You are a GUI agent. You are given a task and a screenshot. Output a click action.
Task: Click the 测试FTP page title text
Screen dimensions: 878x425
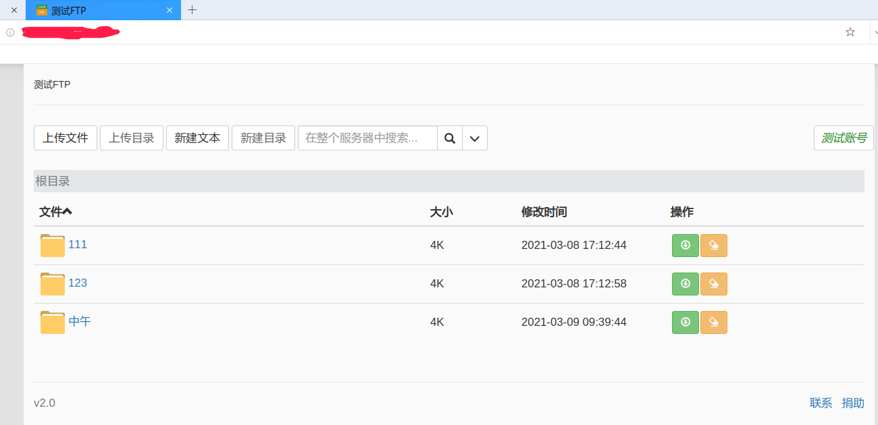coord(52,84)
